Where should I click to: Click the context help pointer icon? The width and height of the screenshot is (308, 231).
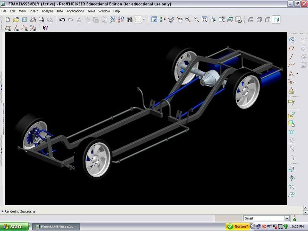coord(45,28)
